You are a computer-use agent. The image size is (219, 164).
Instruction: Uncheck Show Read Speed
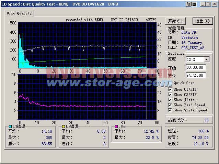click(x=170, y=105)
